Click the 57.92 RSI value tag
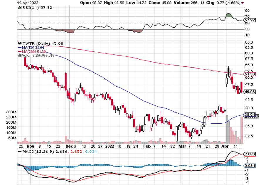 (250, 21)
